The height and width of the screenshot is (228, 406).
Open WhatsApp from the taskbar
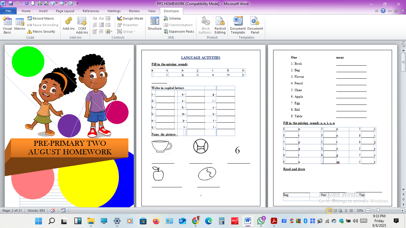pos(261,221)
